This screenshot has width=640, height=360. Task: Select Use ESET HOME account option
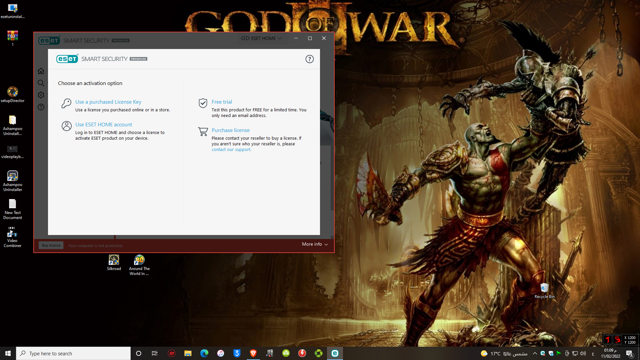pyautogui.click(x=104, y=125)
